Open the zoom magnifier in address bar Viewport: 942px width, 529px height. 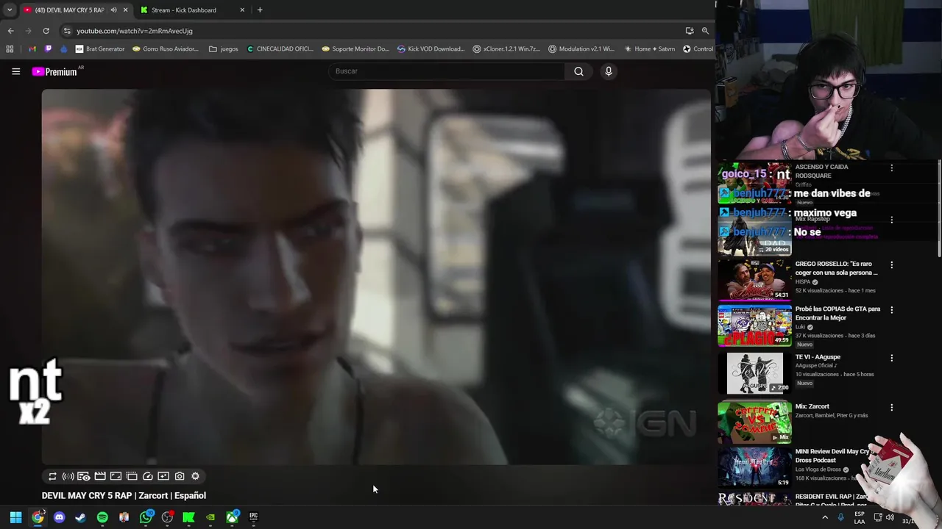pyautogui.click(x=705, y=31)
